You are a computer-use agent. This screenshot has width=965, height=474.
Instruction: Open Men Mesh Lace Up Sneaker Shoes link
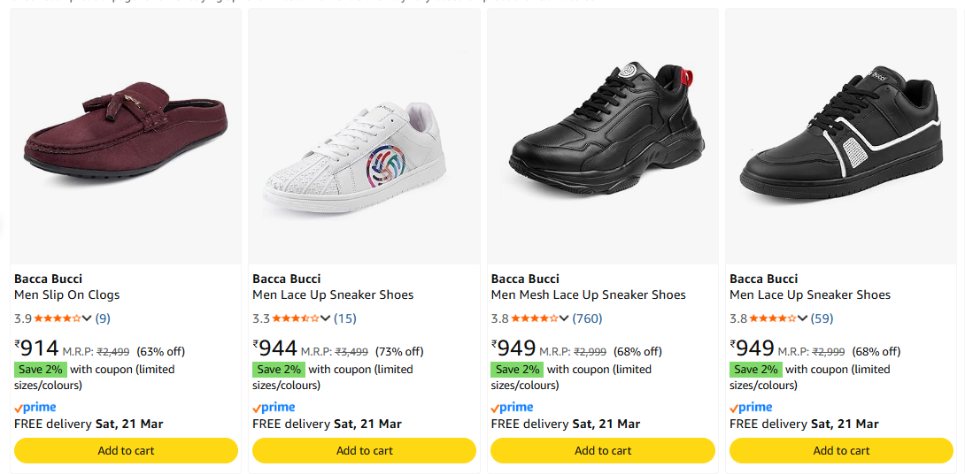[589, 294]
